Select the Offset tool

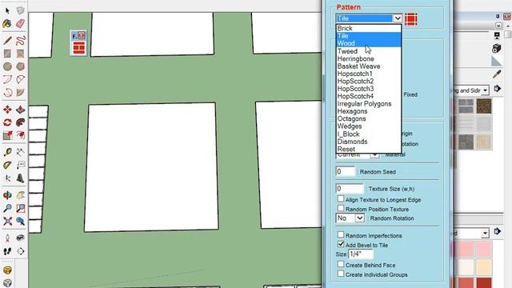tap(21, 135)
